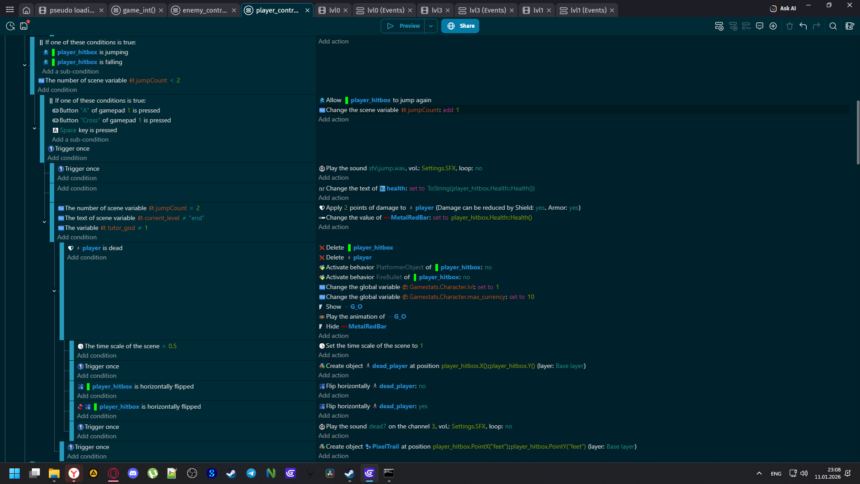The height and width of the screenshot is (484, 860).
Task: Open extension settings notebook-pencil icon
Action: (x=849, y=26)
